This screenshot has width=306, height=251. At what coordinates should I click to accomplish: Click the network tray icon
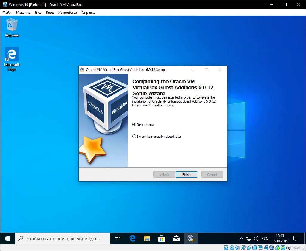coord(249,238)
